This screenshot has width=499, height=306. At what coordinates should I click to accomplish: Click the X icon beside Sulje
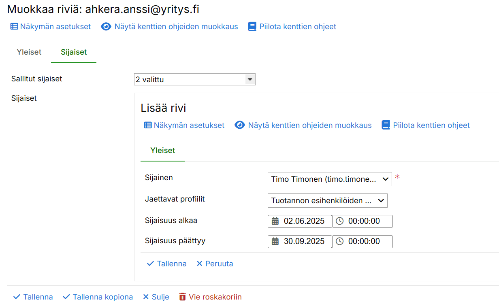[146, 297]
